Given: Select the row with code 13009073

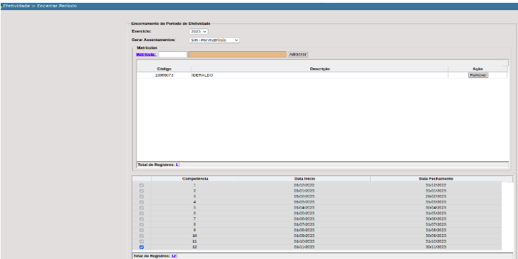Looking at the screenshot, I should point(322,75).
